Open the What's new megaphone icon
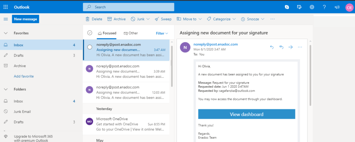This screenshot has height=142, width=355. [x=337, y=7]
